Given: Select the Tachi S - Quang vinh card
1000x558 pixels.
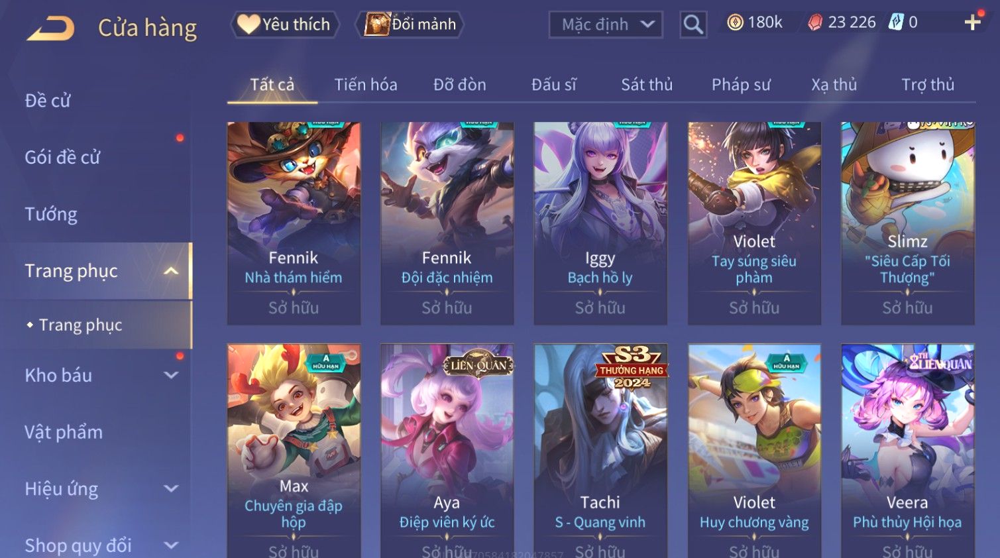Looking at the screenshot, I should pyautogui.click(x=600, y=451).
